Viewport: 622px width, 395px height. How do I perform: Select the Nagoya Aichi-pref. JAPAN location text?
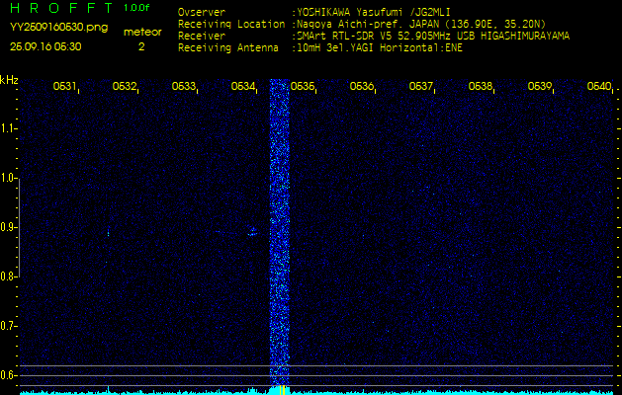pyautogui.click(x=418, y=24)
